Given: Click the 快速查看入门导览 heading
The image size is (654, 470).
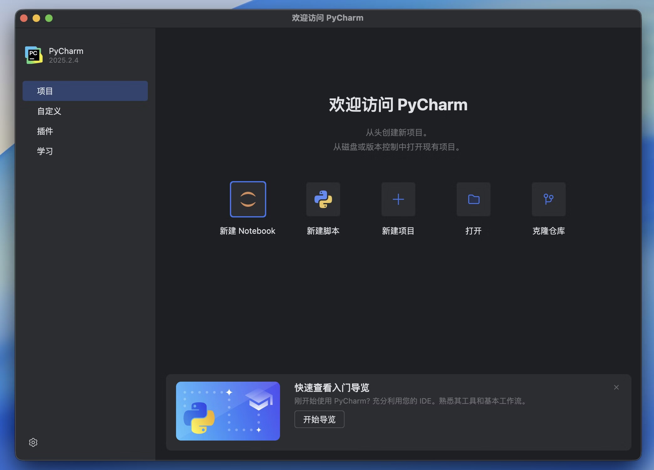Looking at the screenshot, I should pos(331,388).
